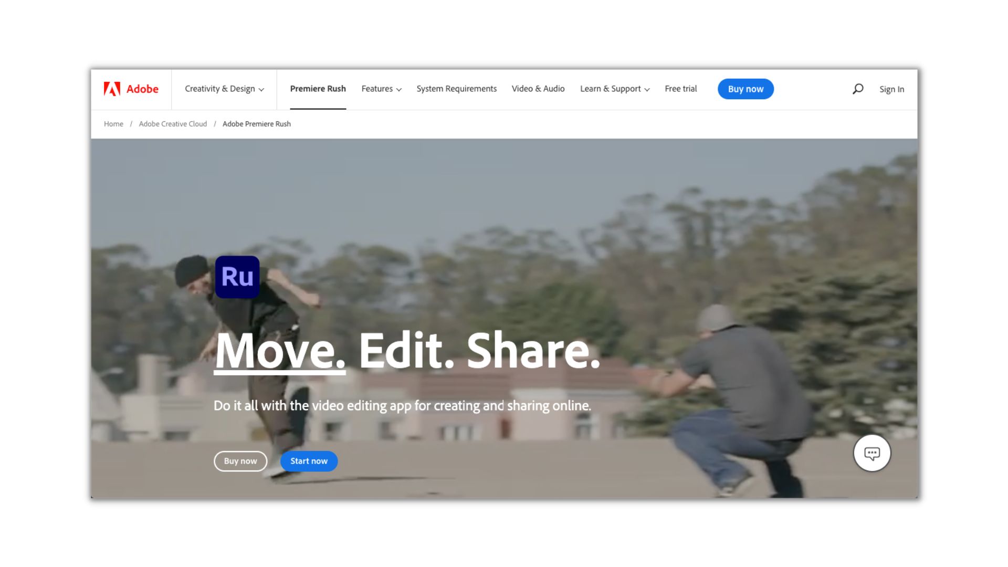Go to Video & Audio section
Image resolution: width=1008 pixels, height=567 pixels.
coord(538,89)
